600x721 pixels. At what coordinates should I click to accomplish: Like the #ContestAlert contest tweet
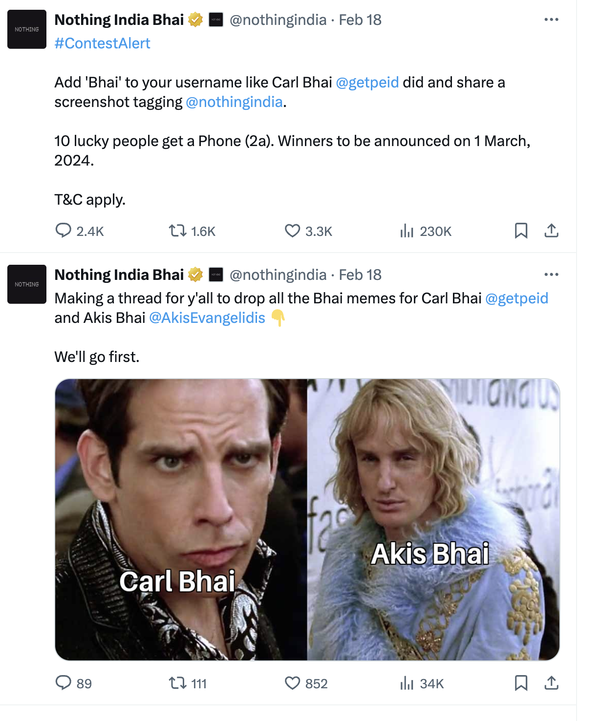292,231
